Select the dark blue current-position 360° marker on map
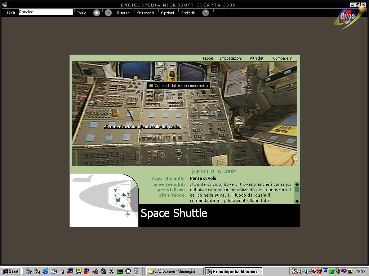The height and width of the screenshot is (276, 369). pyautogui.click(x=124, y=195)
